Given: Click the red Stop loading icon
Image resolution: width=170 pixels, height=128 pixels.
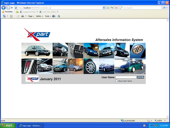Looking at the screenshot, I should (116, 8).
